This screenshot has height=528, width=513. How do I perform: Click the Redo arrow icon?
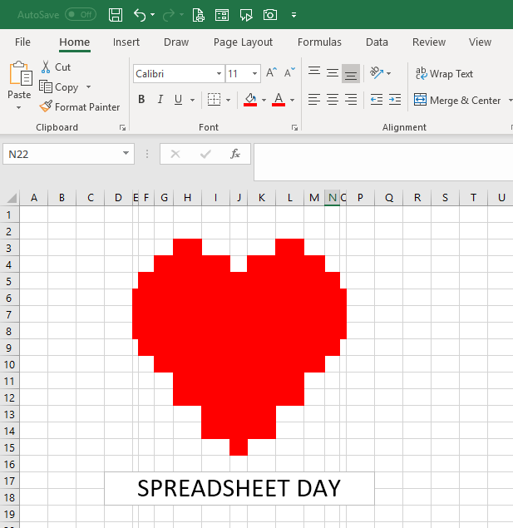coord(169,15)
